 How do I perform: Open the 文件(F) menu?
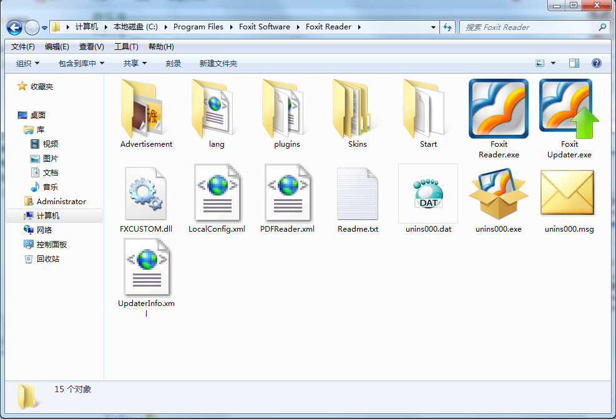click(23, 47)
